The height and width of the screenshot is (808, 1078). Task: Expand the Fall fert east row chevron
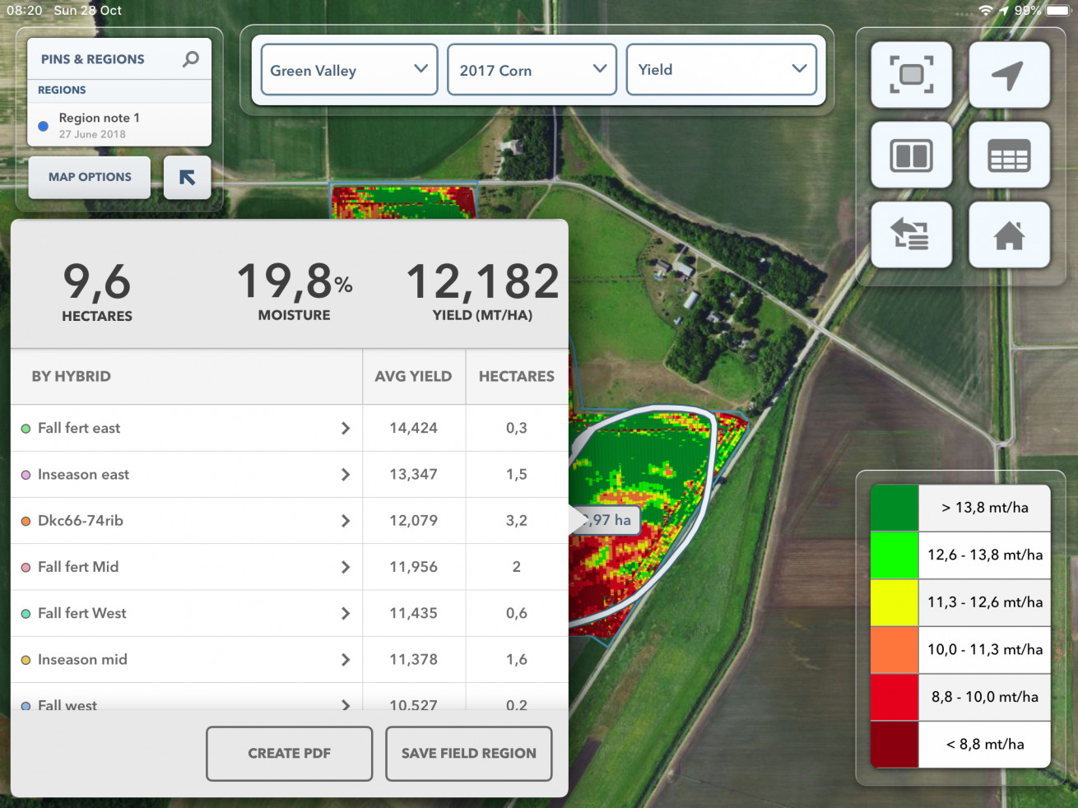pos(346,428)
